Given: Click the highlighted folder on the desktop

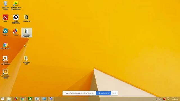Looking at the screenshot, I should (x=26, y=33).
